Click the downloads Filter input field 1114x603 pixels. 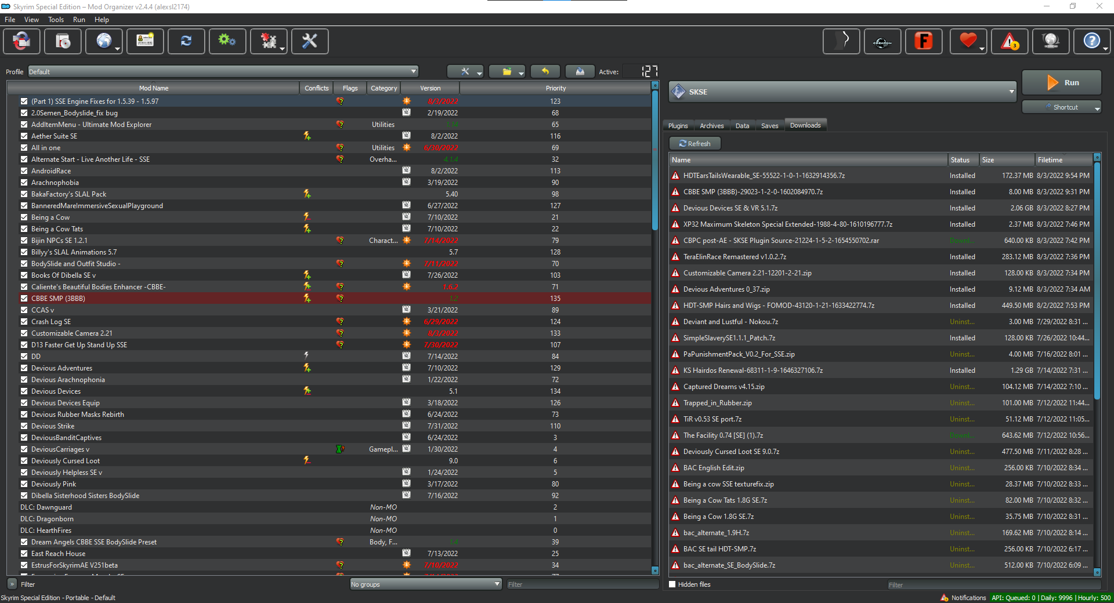coord(993,585)
